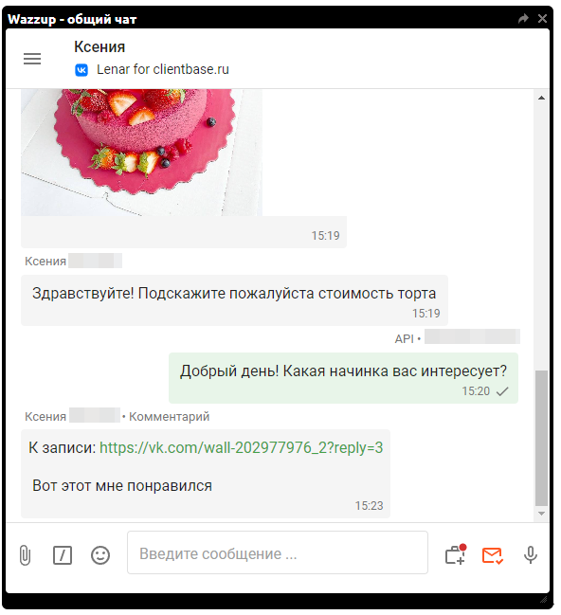Mark chat with orange envelope icon
Viewport: 561px width, 615px height.
coord(493,555)
